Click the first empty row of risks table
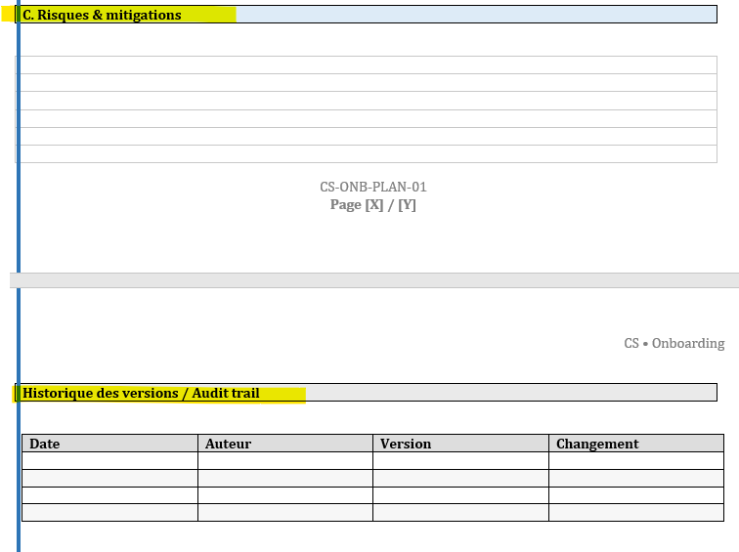The height and width of the screenshot is (552, 739). [x=368, y=64]
